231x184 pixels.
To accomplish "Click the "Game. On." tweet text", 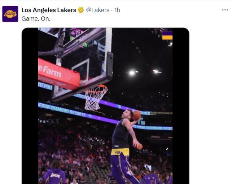I will point(36,18).
